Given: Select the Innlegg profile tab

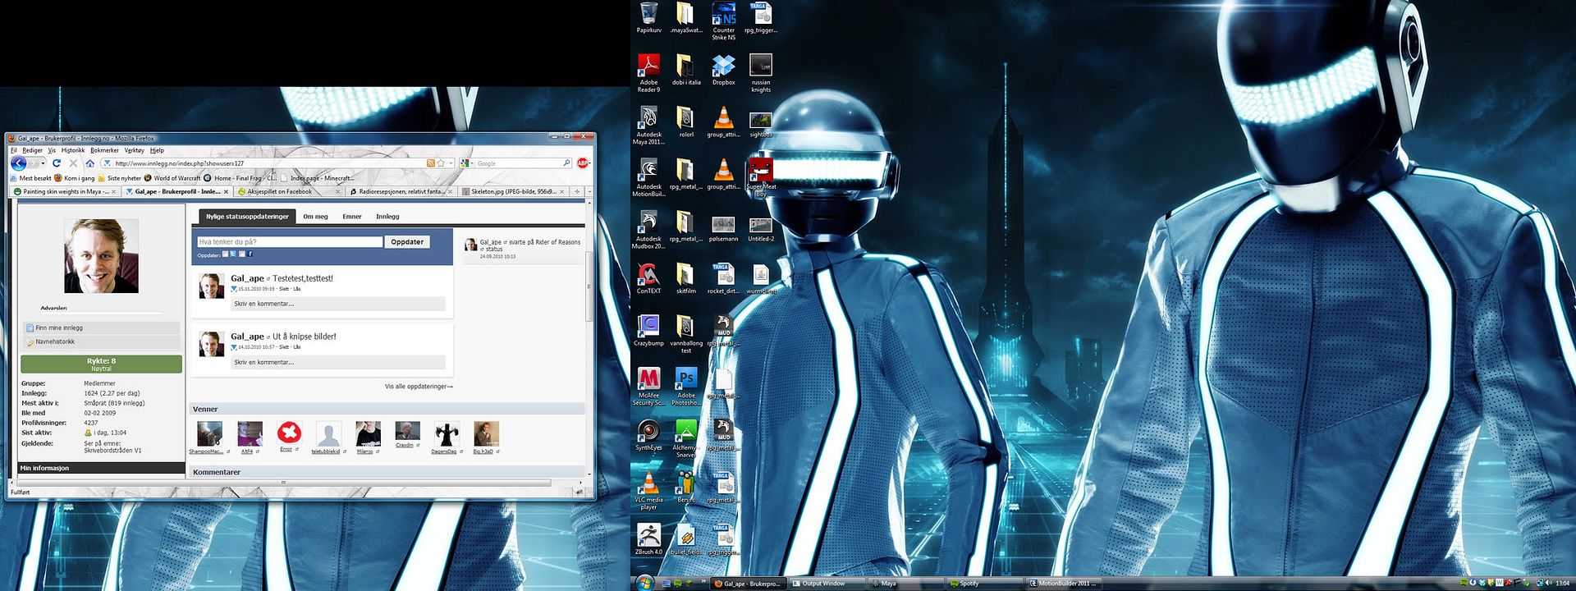Looking at the screenshot, I should (x=387, y=217).
